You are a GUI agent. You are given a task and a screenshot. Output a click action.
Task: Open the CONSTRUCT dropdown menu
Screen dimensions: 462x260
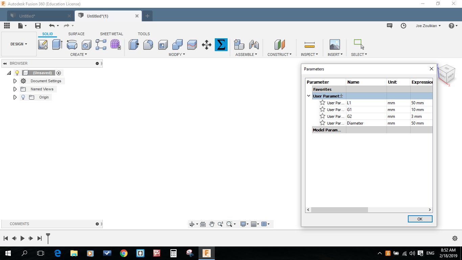click(x=279, y=55)
